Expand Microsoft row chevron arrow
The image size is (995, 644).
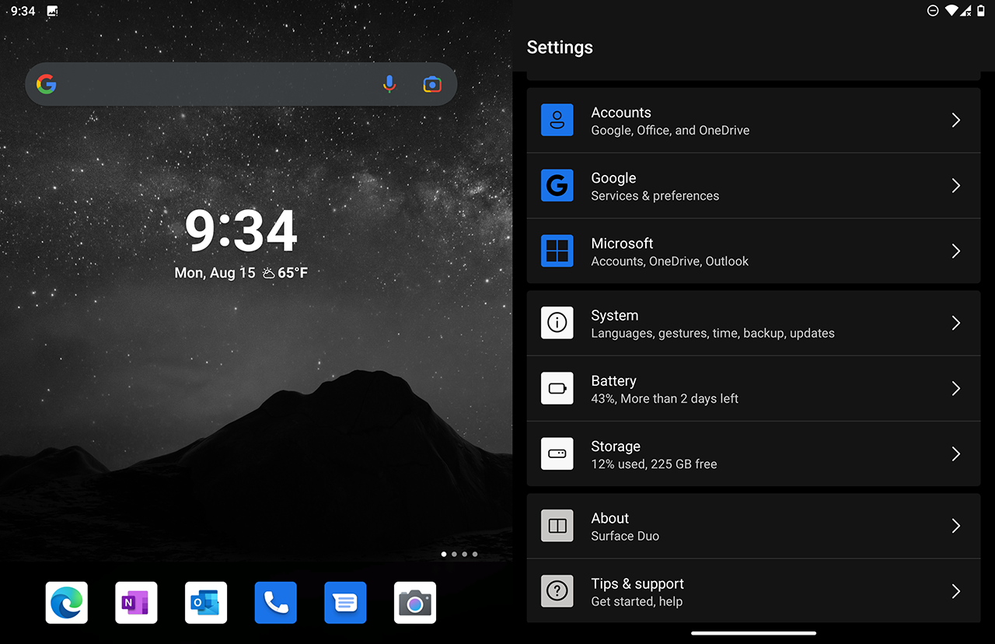click(956, 251)
